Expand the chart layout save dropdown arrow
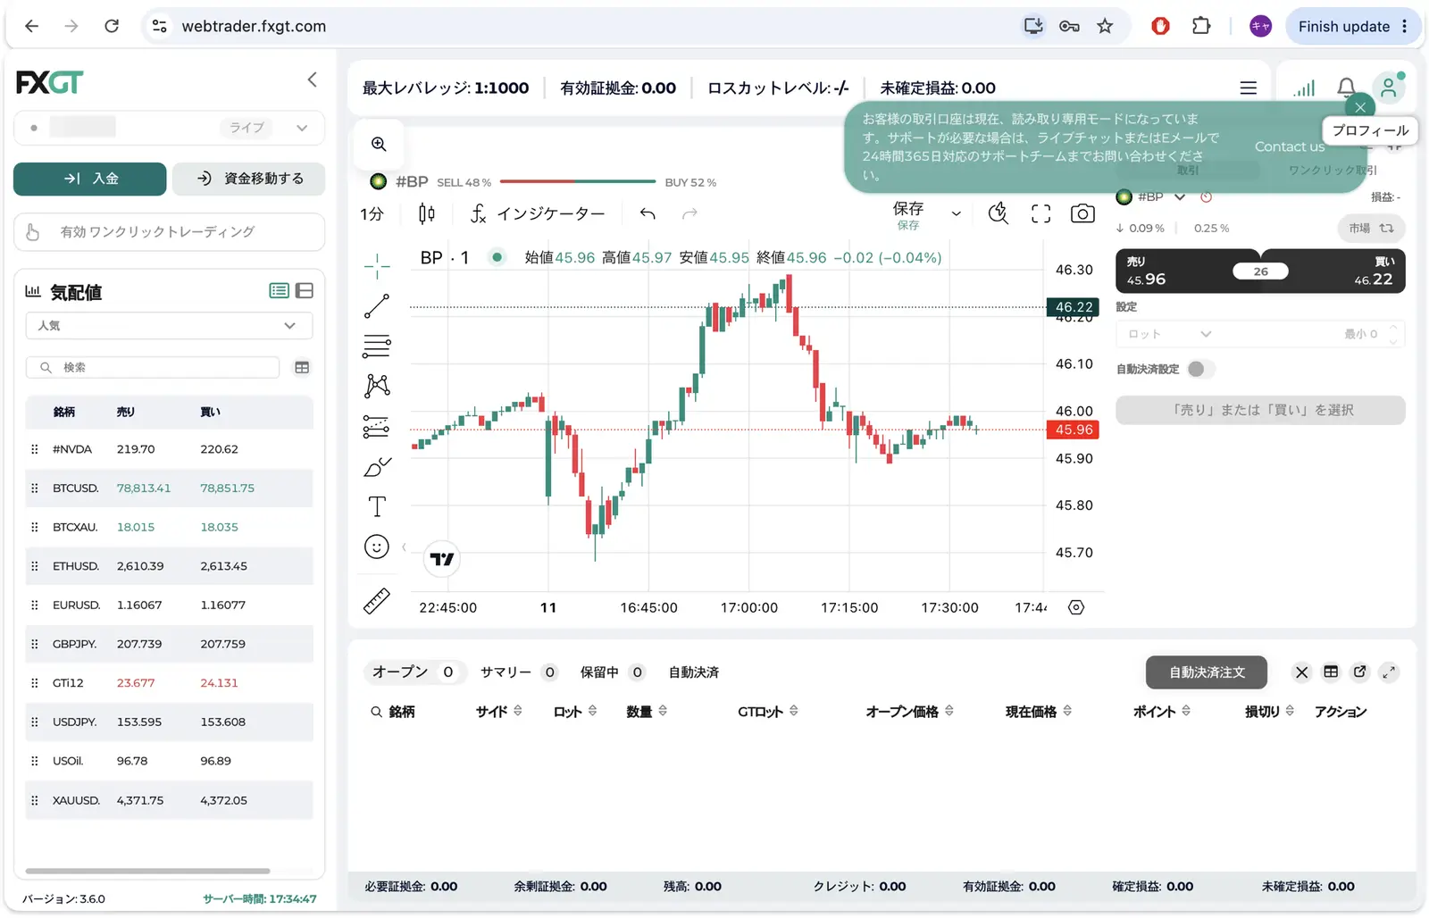The height and width of the screenshot is (918, 1429). click(x=957, y=213)
